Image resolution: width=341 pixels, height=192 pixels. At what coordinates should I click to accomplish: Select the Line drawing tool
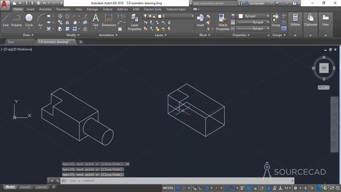click(6, 20)
